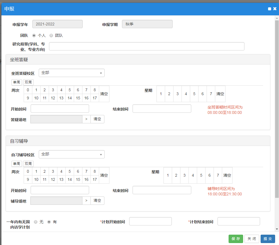Open the 坐班答疑校区 dropdown
The image size is (279, 245).
click(x=72, y=73)
